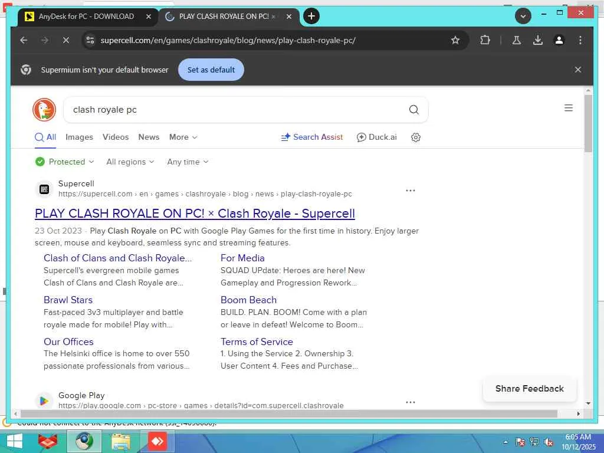Open File Explorer from taskbar
This screenshot has height=453, width=604.
pos(120,441)
